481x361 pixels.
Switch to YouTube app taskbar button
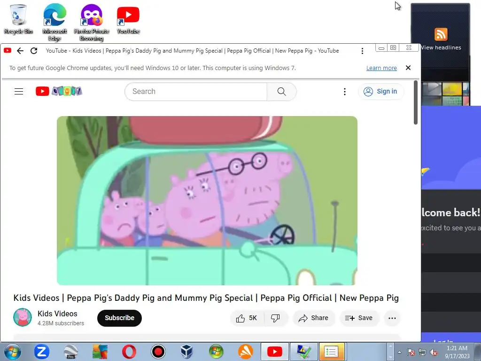(x=274, y=352)
